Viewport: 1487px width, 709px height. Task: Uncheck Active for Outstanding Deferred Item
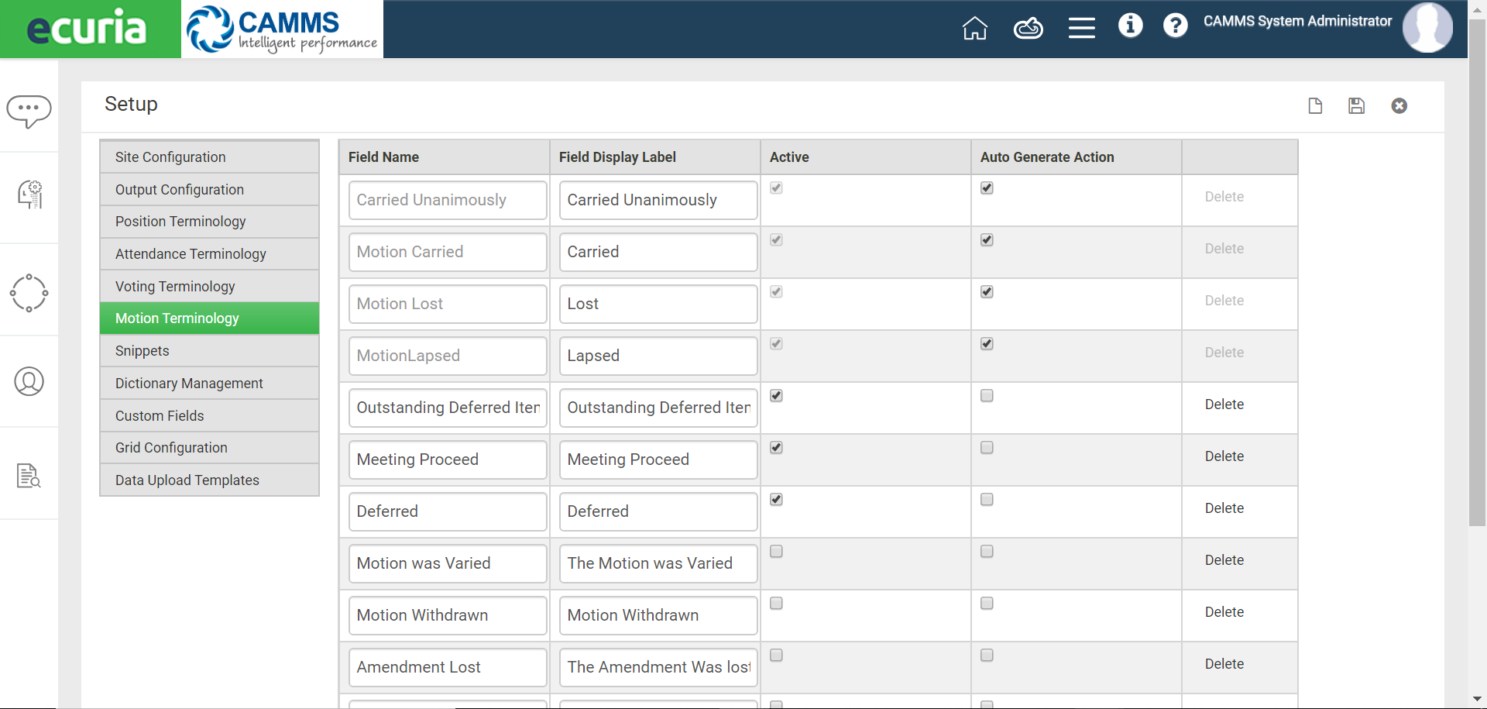click(776, 395)
